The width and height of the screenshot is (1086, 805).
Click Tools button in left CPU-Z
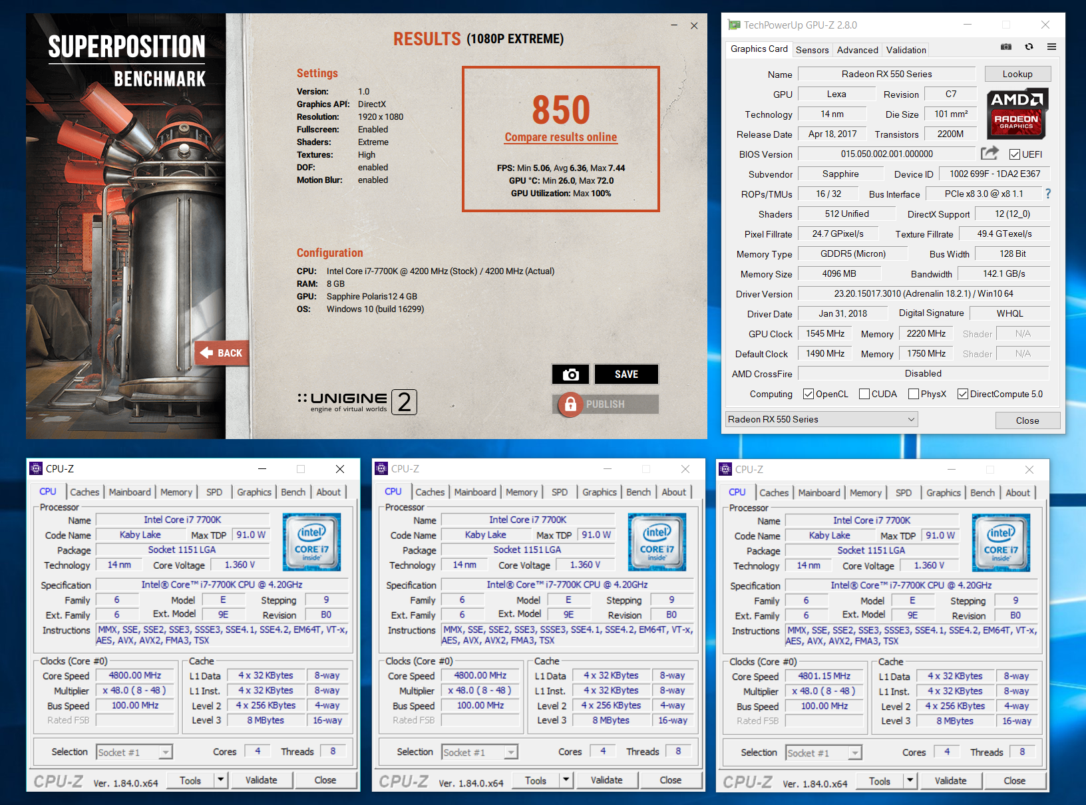[190, 780]
